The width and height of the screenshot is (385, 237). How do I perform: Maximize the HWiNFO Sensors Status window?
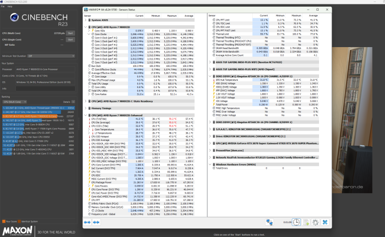coord(318,10)
